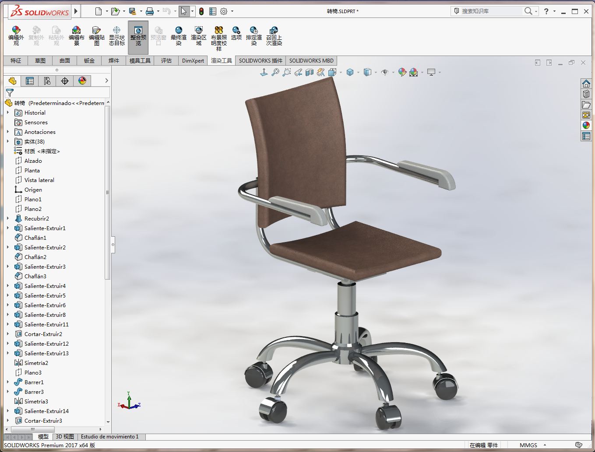Select the Origen item

(x=28, y=190)
